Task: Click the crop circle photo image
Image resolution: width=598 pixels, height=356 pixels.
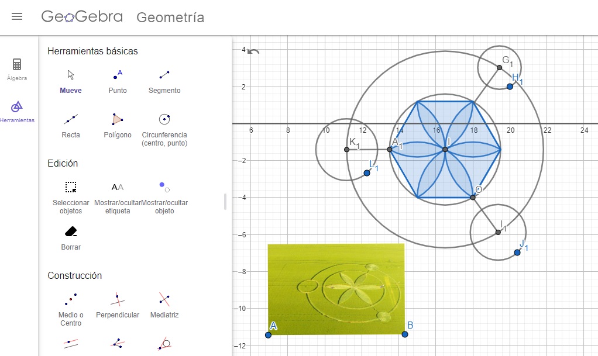Action: click(336, 289)
